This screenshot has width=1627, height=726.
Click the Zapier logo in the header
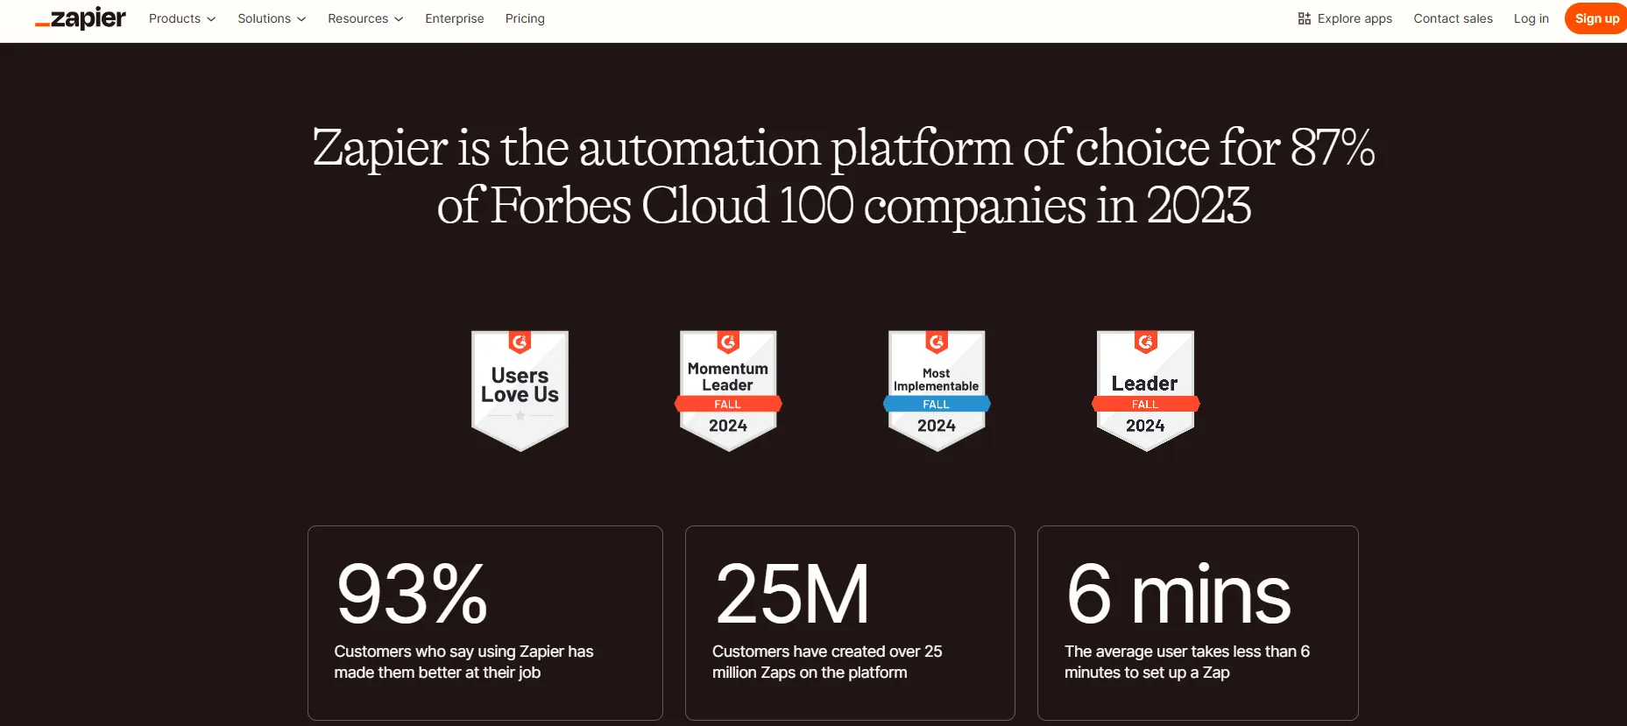tap(81, 18)
